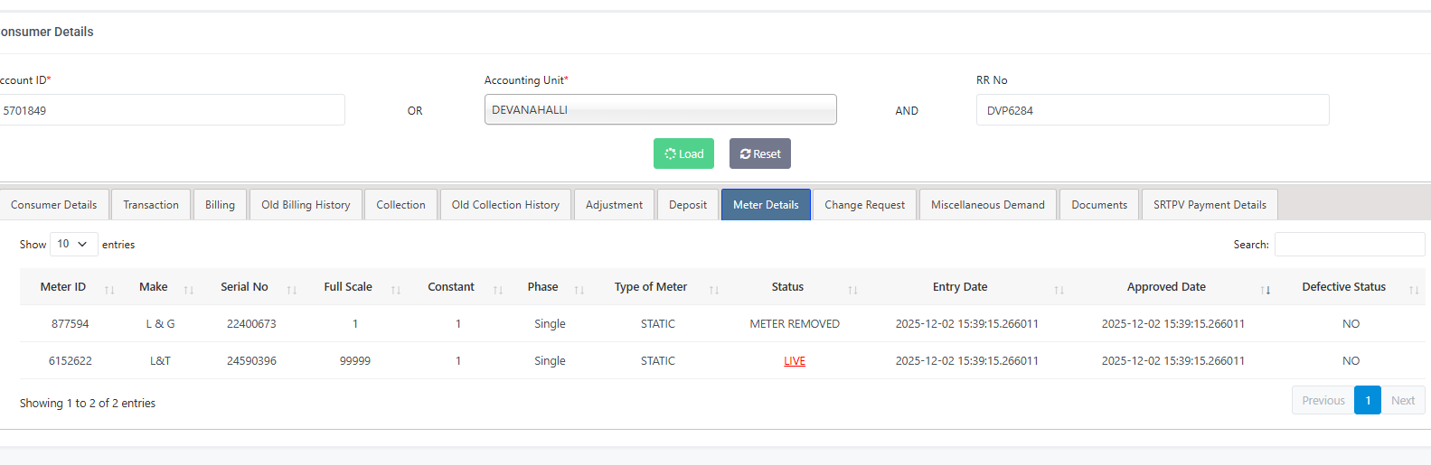
Task: Open the Old Collection History tab
Action: click(x=505, y=205)
